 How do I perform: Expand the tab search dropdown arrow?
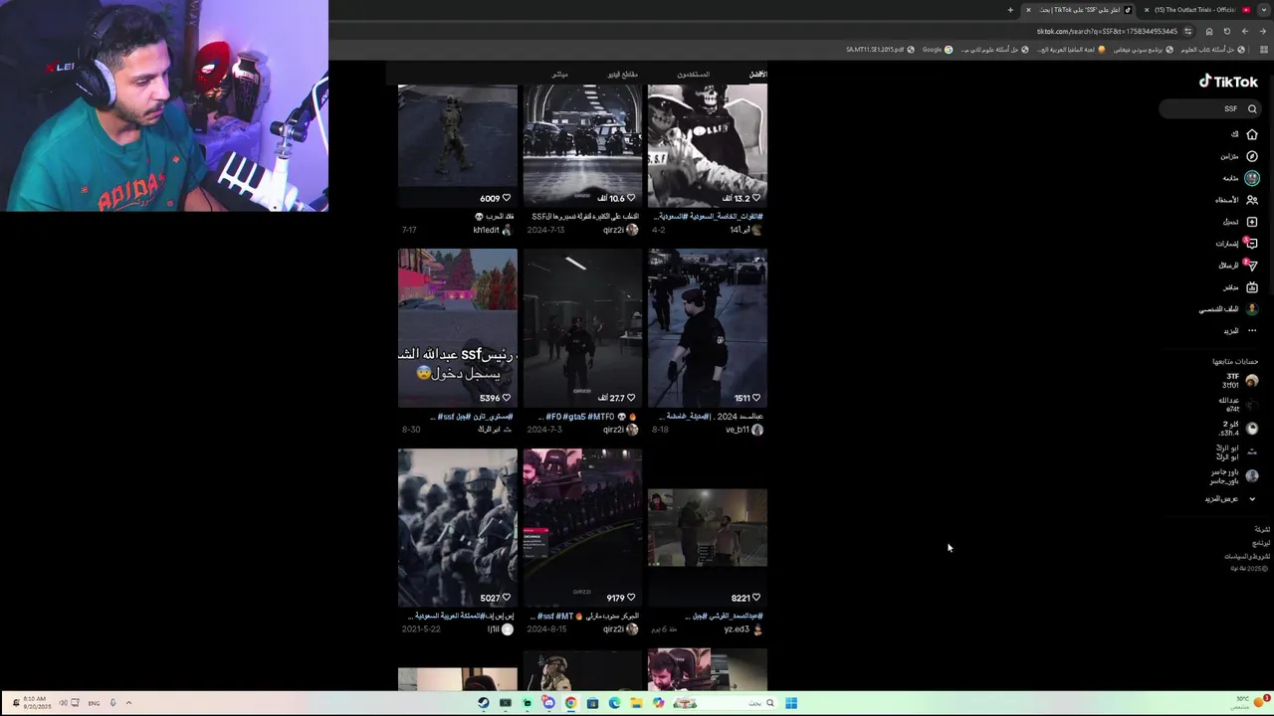point(1264,10)
